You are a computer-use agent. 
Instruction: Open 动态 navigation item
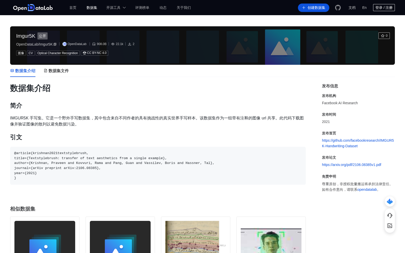pyautogui.click(x=163, y=8)
